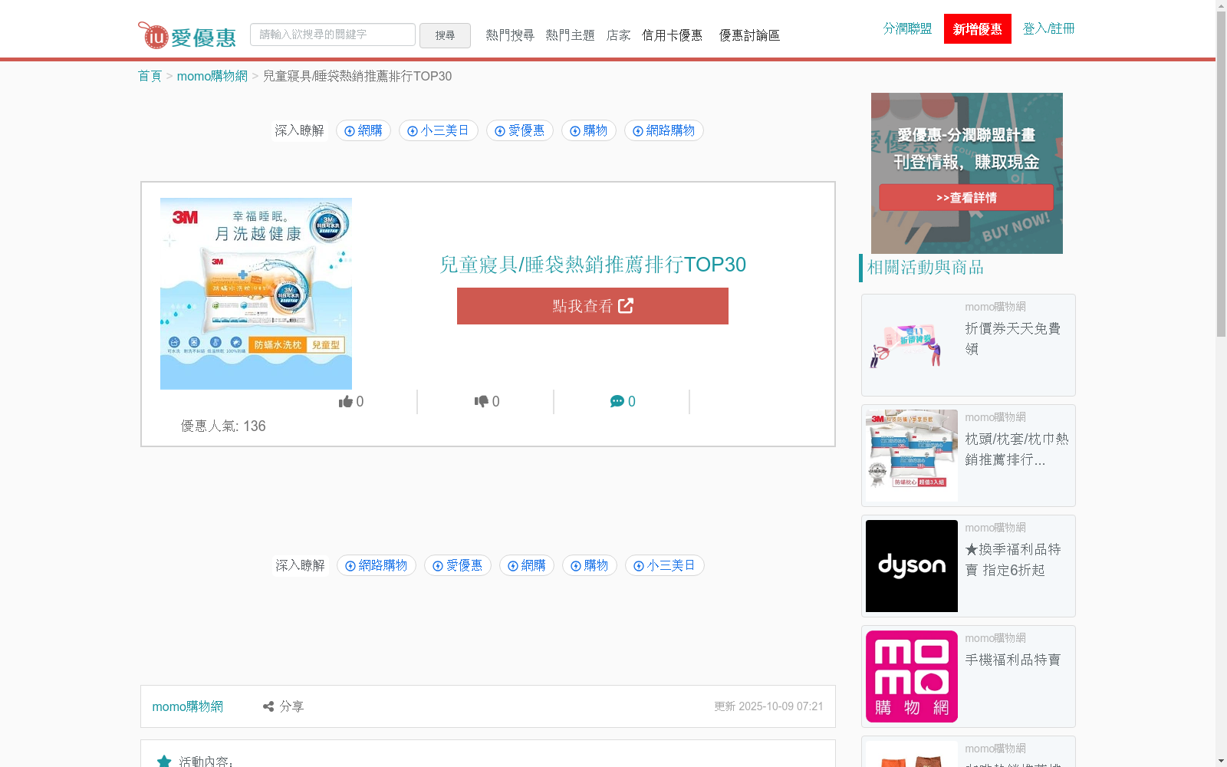Select the lower 網購 tag
This screenshot has width=1227, height=767.
[x=527, y=565]
